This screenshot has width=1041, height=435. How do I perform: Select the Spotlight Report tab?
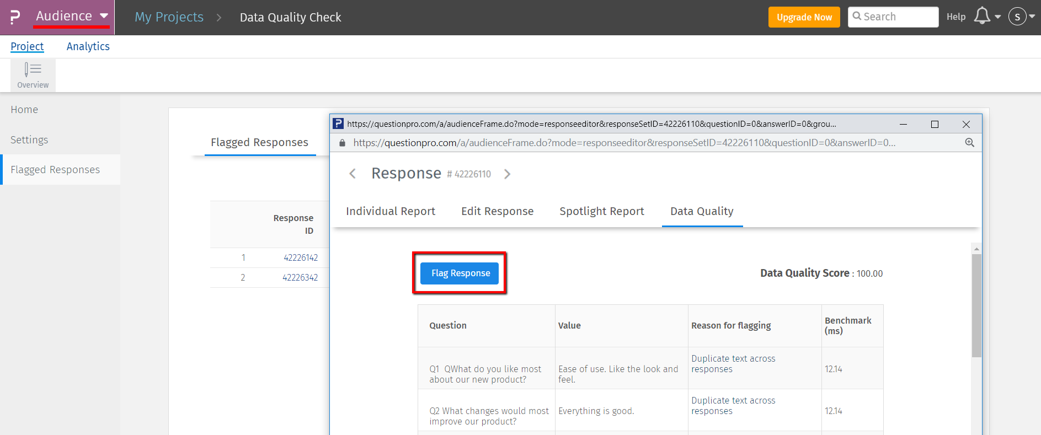601,211
